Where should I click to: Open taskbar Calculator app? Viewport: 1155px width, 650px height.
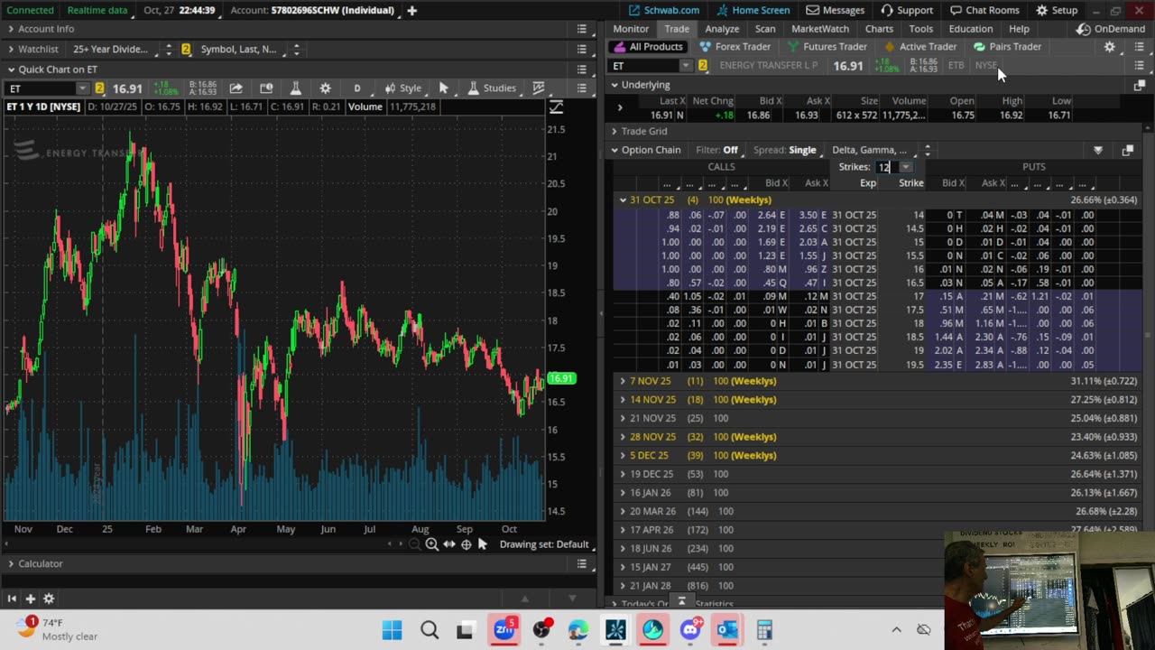pyautogui.click(x=764, y=630)
